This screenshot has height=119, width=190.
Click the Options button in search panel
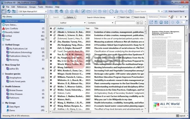point(70,17)
